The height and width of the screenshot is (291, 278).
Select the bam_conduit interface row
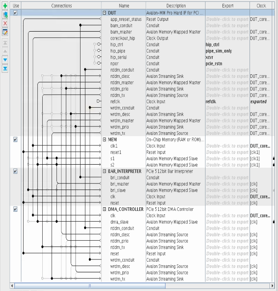(121, 26)
